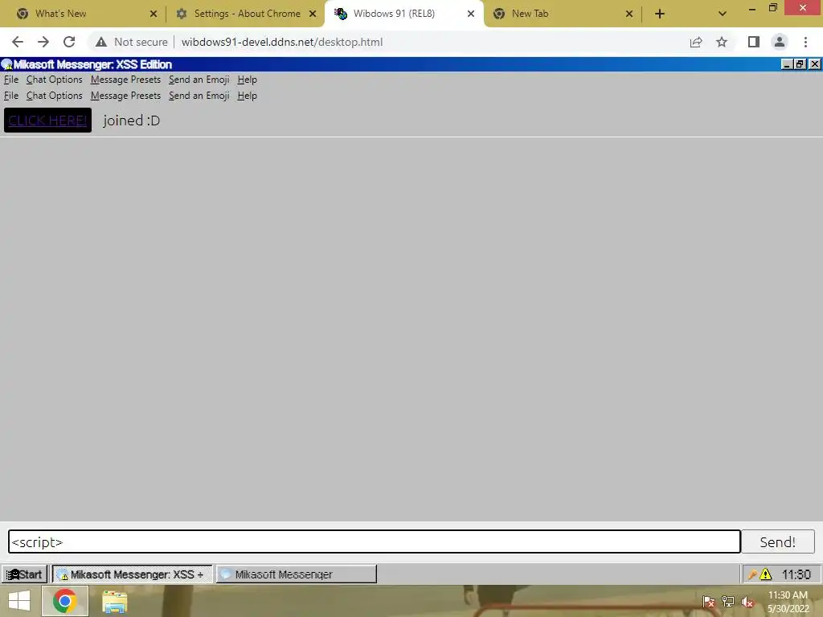823x617 pixels.
Task: Open the Wibdows 91 Start button
Action: click(24, 574)
